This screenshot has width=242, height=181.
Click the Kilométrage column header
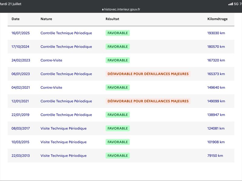(217, 19)
